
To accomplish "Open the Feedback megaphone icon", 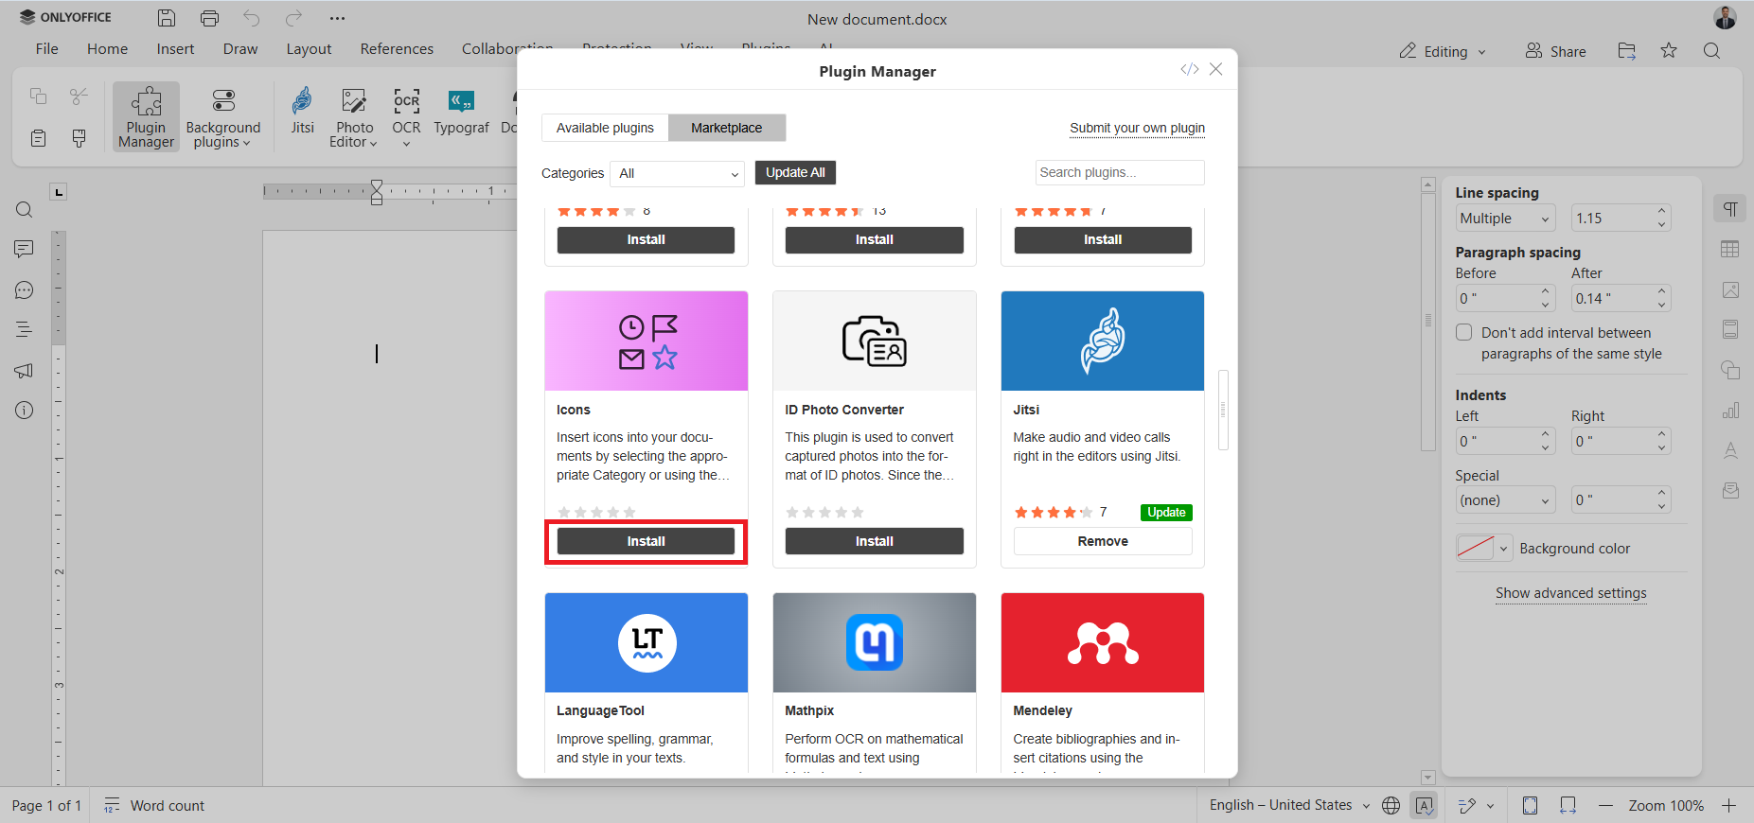I will 25,370.
